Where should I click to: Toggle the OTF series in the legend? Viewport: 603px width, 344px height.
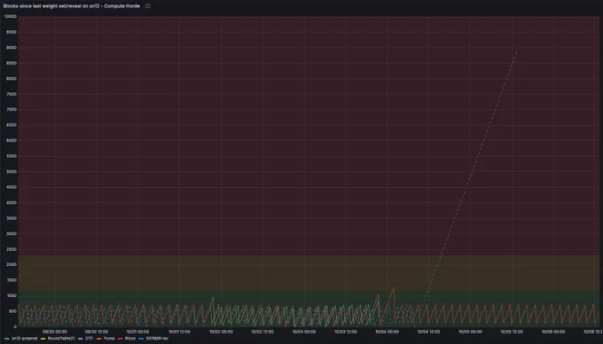pos(89,339)
